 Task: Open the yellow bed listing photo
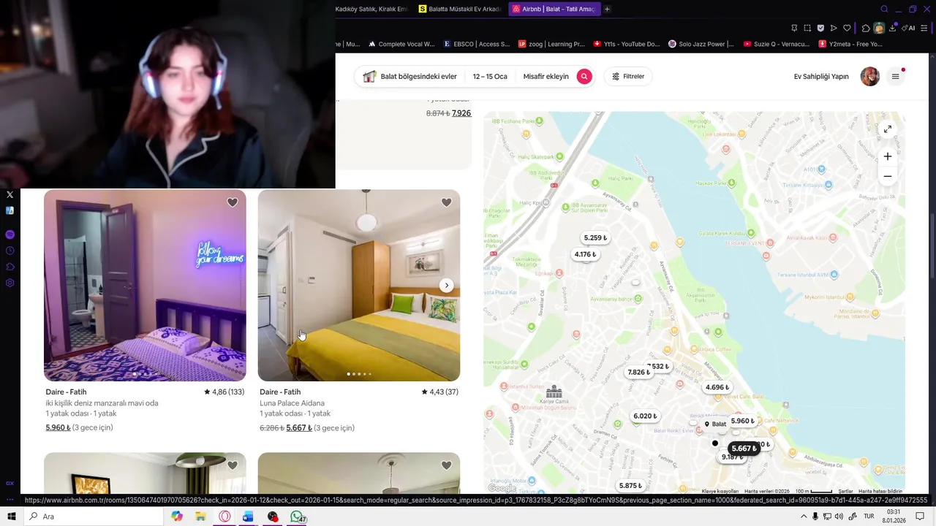[359, 286]
